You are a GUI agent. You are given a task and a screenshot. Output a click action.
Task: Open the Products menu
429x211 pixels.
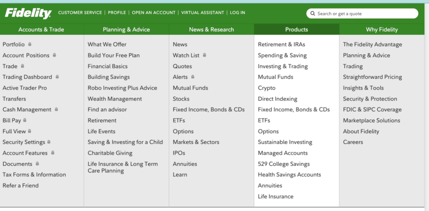coord(297,30)
